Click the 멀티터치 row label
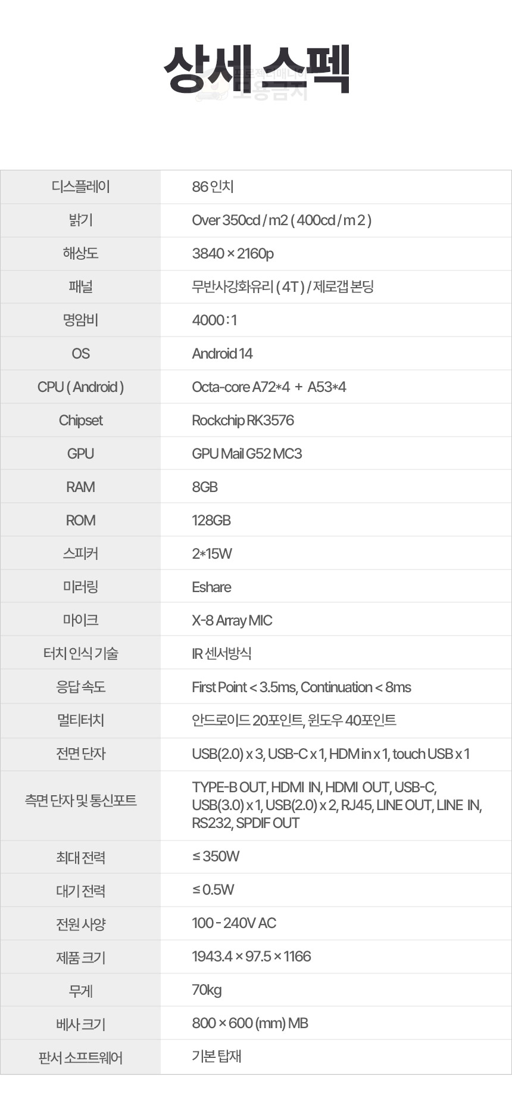 click(80, 721)
